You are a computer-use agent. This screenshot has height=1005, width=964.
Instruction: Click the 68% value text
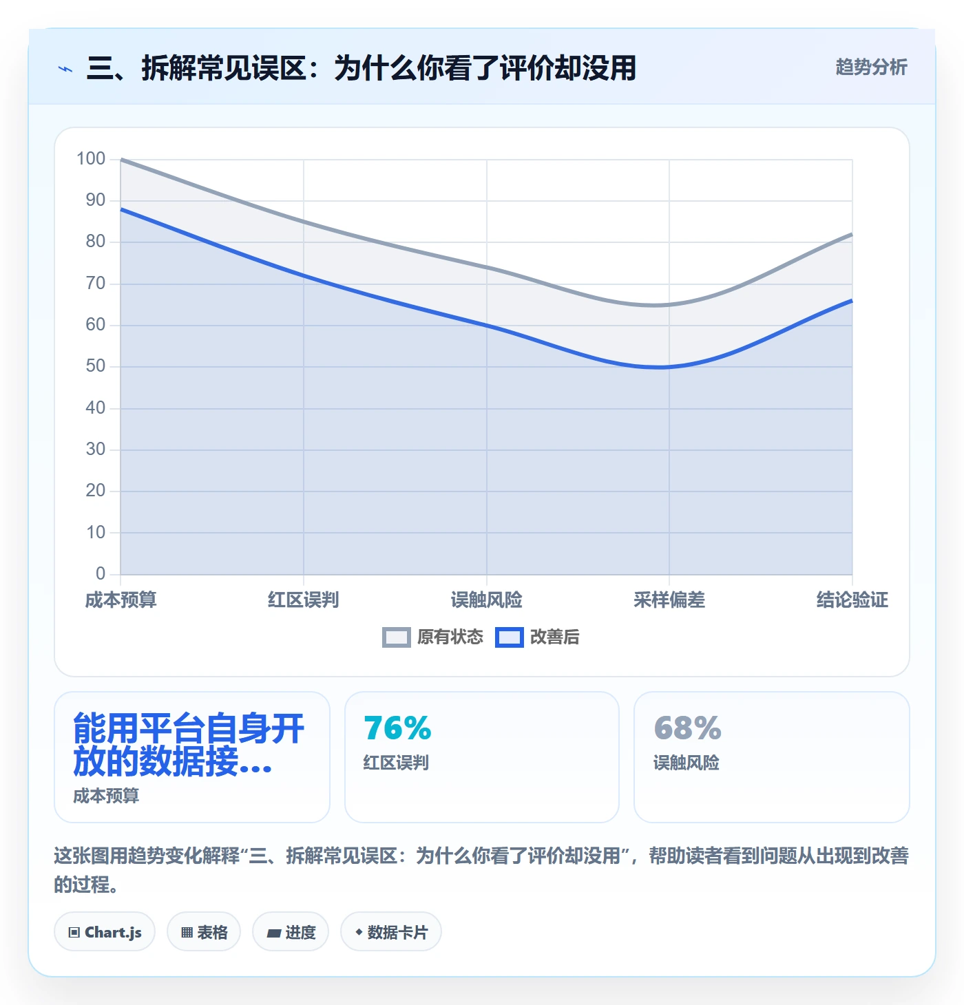687,728
